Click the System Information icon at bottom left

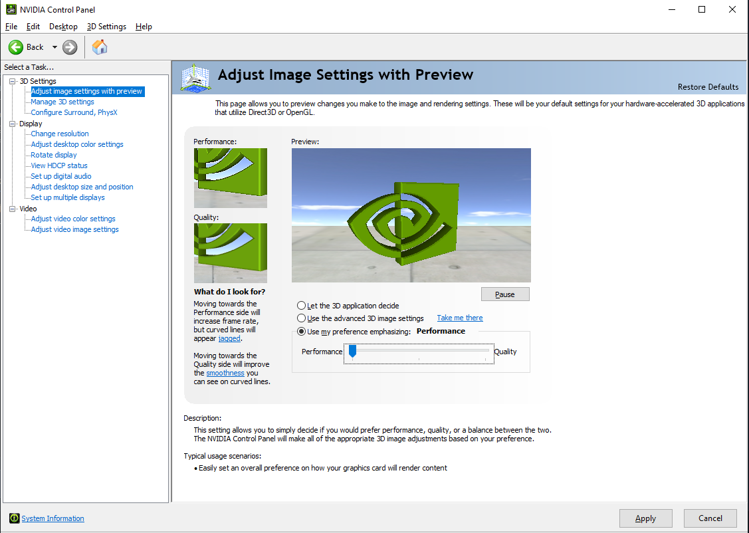pyautogui.click(x=15, y=518)
